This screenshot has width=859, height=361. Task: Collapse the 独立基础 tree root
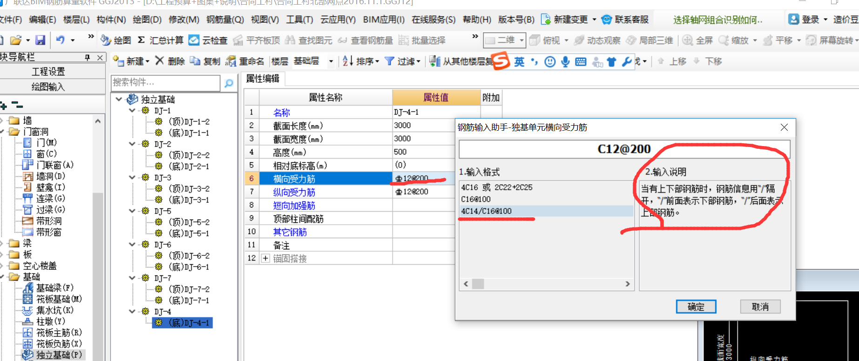coord(119,99)
